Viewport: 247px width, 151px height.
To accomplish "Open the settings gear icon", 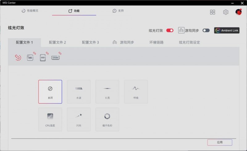I will pyautogui.click(x=226, y=12).
